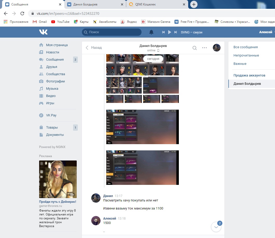Reload the page in browser
The height and width of the screenshot is (238, 275).
pos(22,13)
